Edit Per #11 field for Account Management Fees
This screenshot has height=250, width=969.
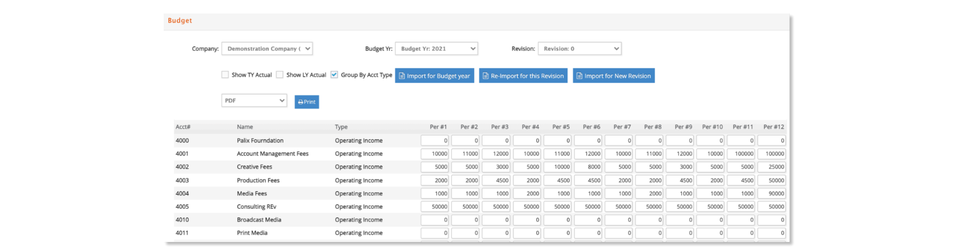click(x=741, y=154)
